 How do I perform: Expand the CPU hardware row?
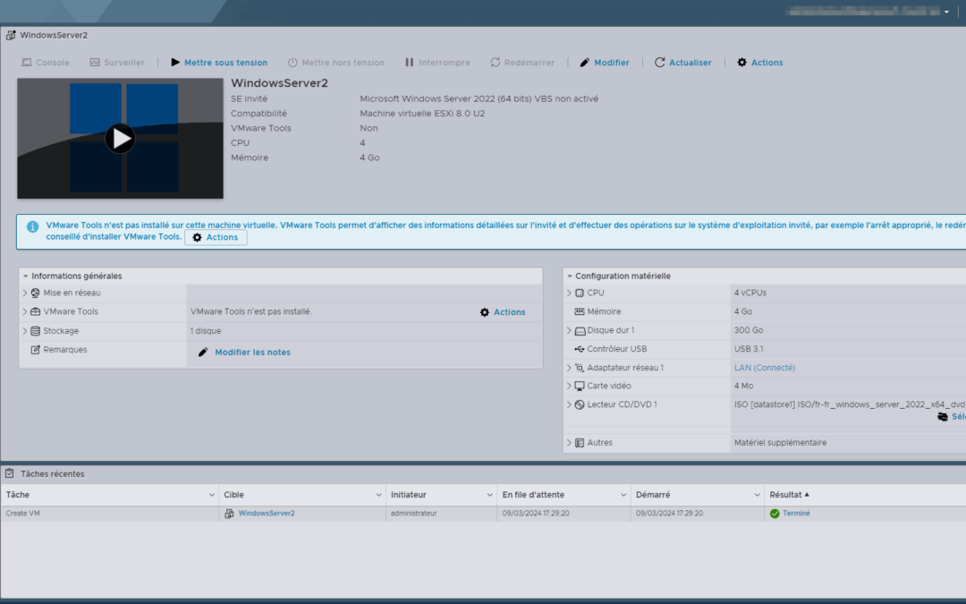pos(569,293)
